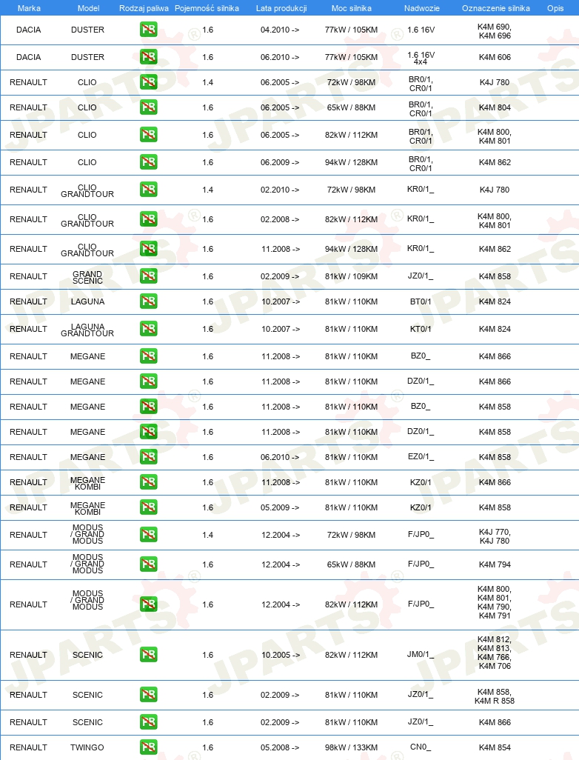
Task: Click the fuel icon in the Megane BZ0_ K4M 866 row
Action: click(148, 356)
